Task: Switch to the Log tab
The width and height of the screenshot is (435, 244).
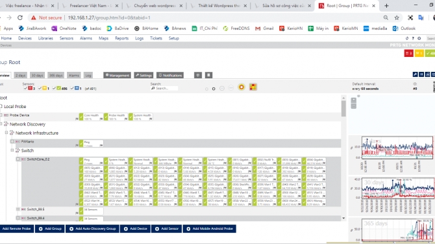Action: 88,75
